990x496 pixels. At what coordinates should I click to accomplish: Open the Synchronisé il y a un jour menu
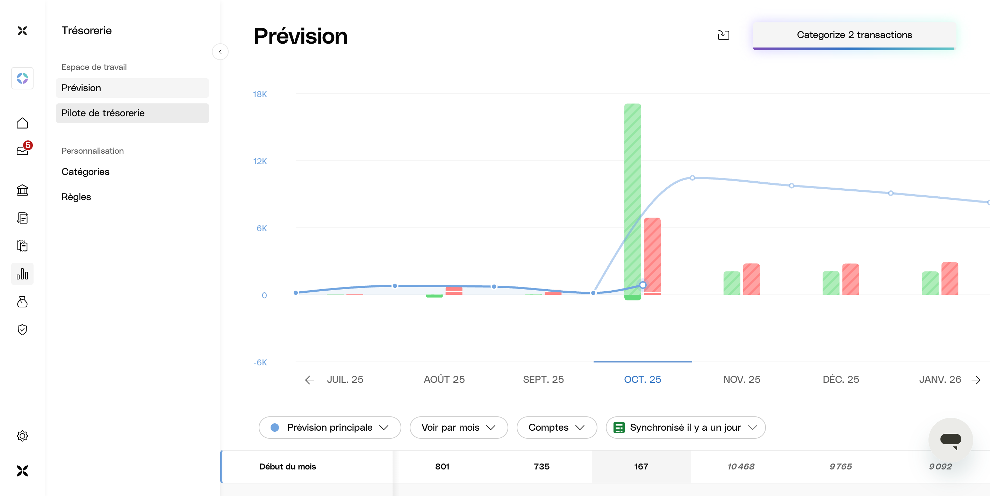pos(685,427)
